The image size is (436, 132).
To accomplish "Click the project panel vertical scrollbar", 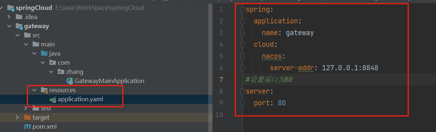I will click(x=211, y=66).
